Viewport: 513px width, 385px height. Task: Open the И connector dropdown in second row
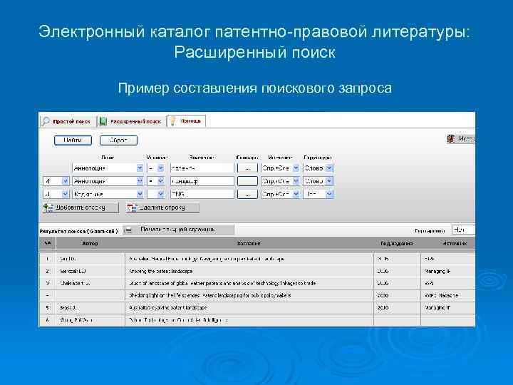[56, 181]
